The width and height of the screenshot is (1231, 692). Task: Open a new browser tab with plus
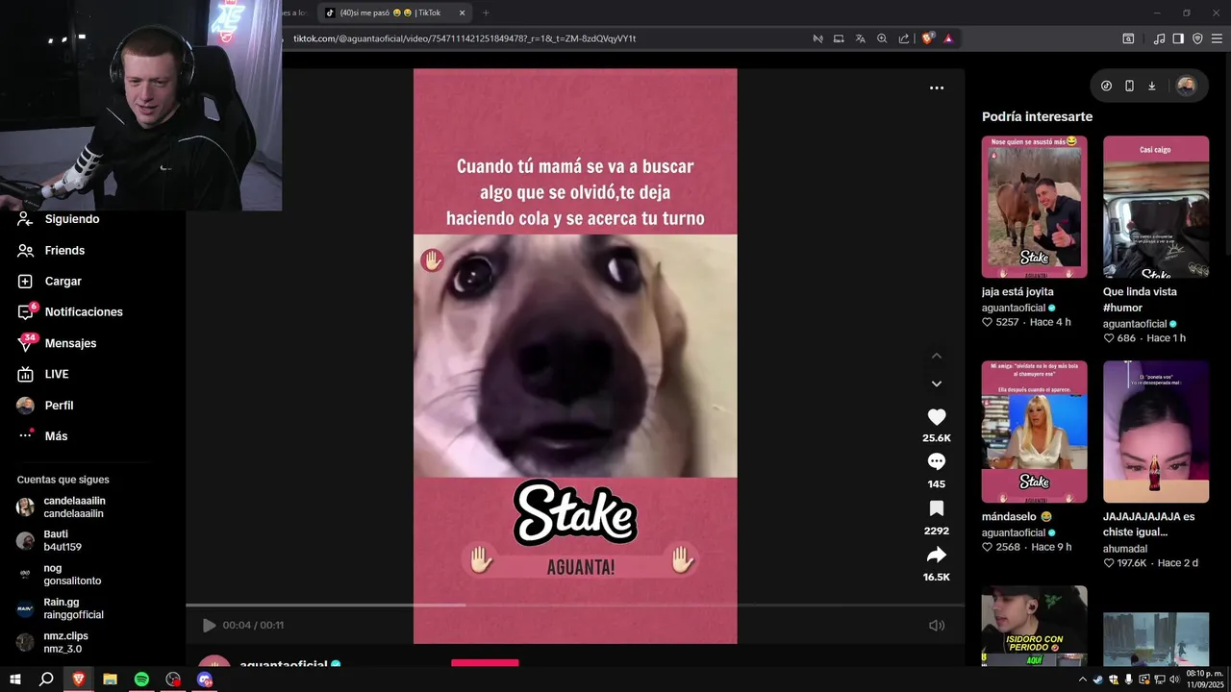(486, 12)
